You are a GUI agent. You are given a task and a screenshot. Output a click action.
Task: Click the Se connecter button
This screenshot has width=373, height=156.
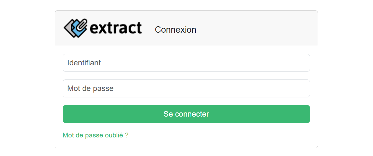(186, 114)
